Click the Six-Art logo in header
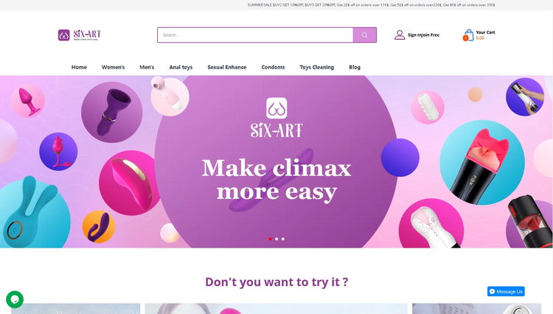 pyautogui.click(x=80, y=35)
